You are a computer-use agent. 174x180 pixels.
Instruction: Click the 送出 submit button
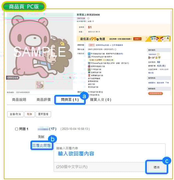tap(156, 167)
